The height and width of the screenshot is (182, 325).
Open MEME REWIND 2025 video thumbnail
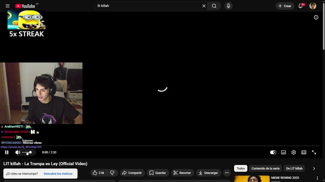[x=252, y=179]
